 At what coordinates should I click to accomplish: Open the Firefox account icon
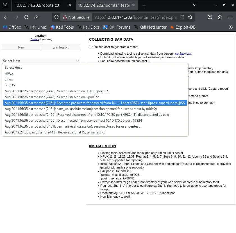[210, 17]
